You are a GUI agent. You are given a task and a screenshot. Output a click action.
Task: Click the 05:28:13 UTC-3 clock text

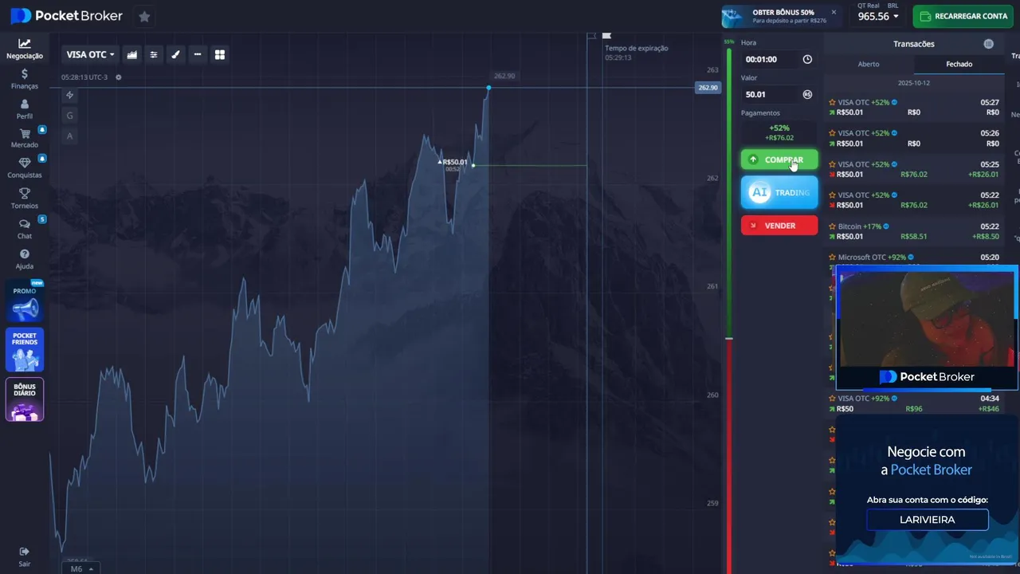[84, 77]
